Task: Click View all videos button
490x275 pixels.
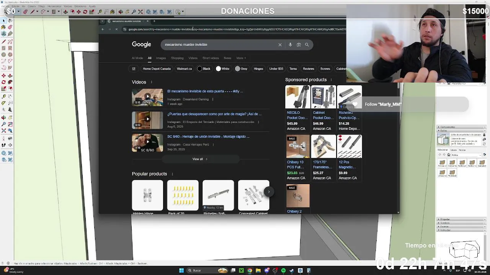Action: (200, 159)
